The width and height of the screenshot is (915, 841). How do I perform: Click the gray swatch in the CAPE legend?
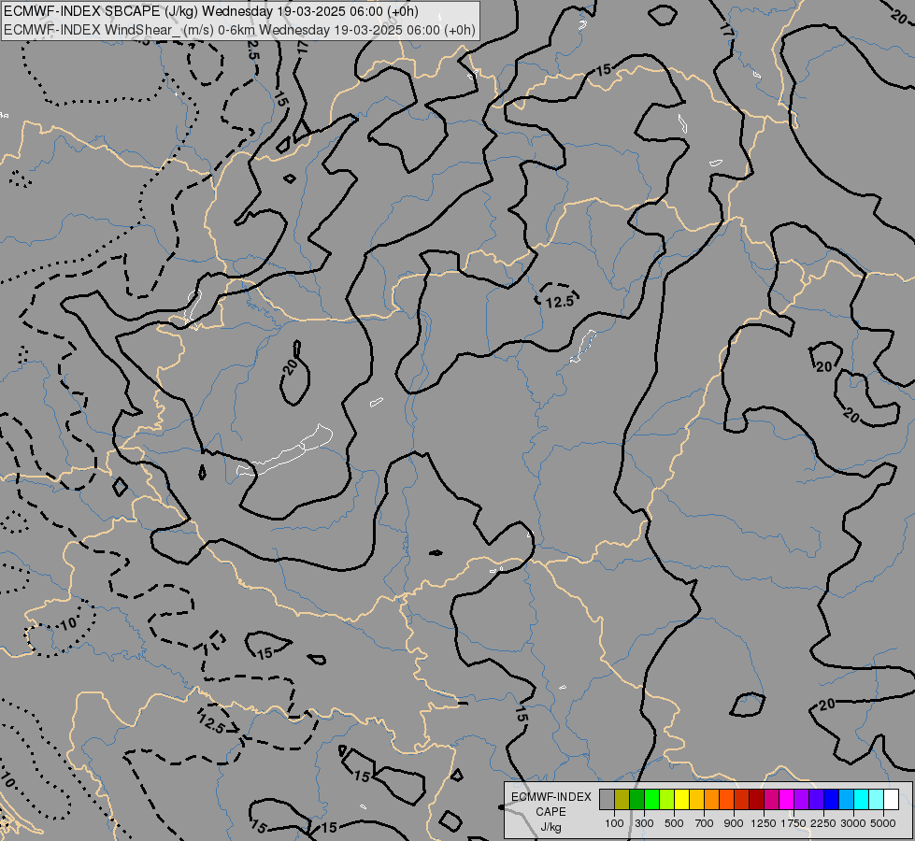point(607,800)
